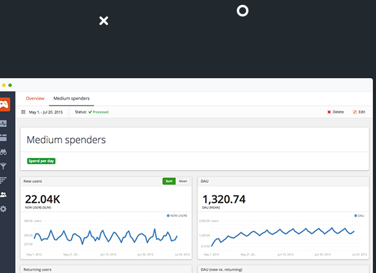
Task: Click the calendar icon beside date range
Action: [23, 112]
